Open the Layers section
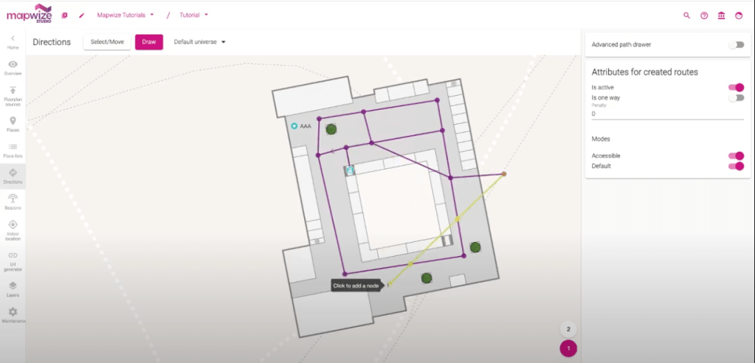The height and width of the screenshot is (363, 755). (13, 288)
